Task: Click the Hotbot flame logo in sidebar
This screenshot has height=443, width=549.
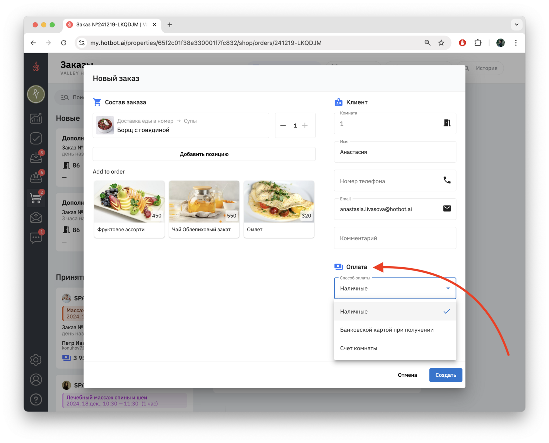Action: [36, 67]
